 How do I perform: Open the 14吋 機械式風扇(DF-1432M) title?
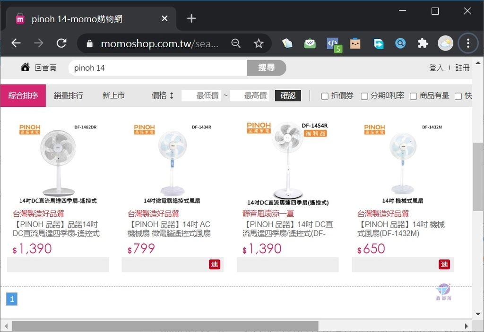point(401,229)
